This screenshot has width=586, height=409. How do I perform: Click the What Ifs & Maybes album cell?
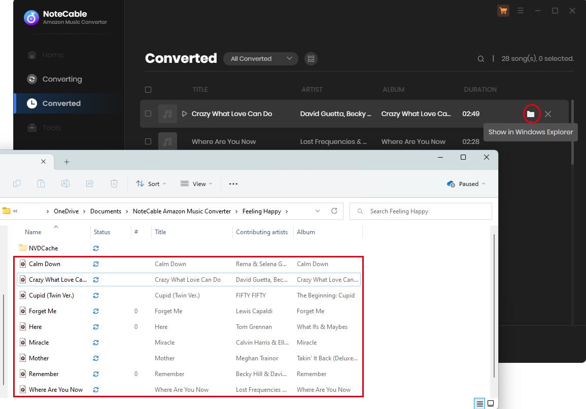(x=322, y=326)
